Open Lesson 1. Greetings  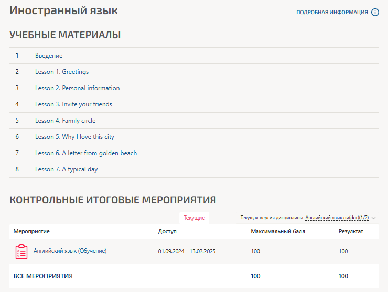click(x=62, y=72)
